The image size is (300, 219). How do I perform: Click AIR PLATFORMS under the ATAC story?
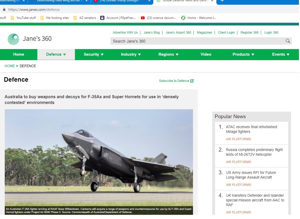tap(239, 139)
